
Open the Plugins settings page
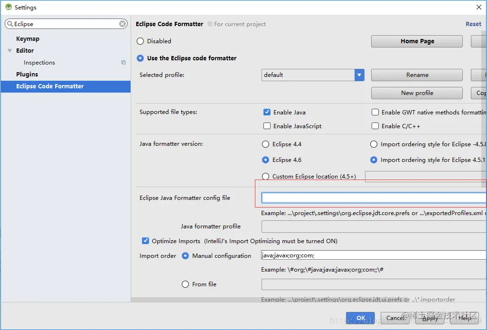pyautogui.click(x=27, y=74)
